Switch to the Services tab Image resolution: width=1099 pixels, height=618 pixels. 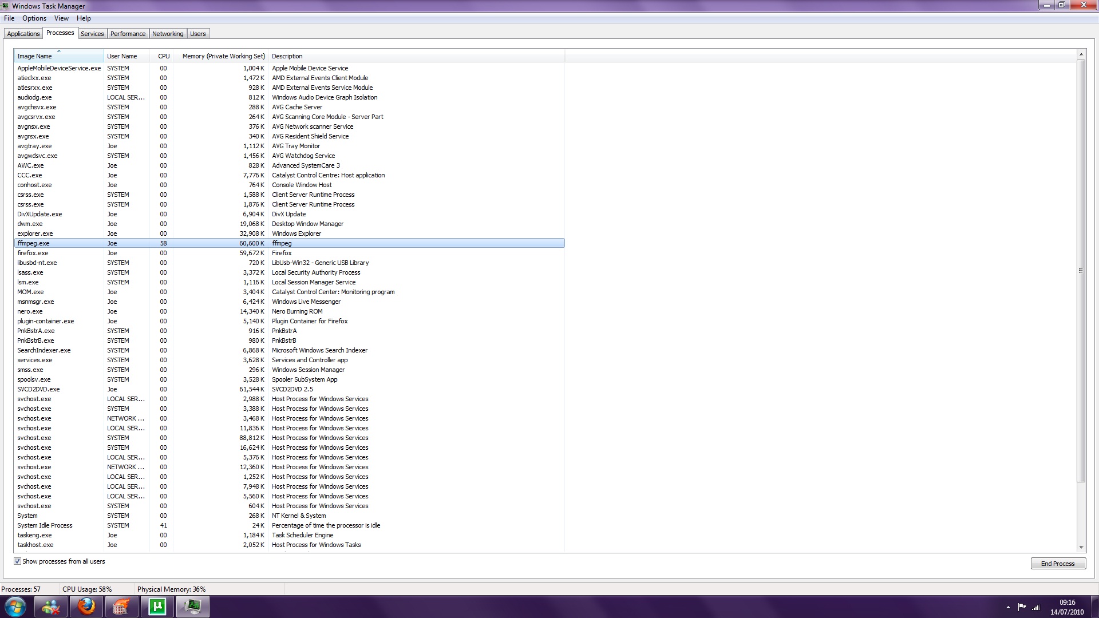92,34
